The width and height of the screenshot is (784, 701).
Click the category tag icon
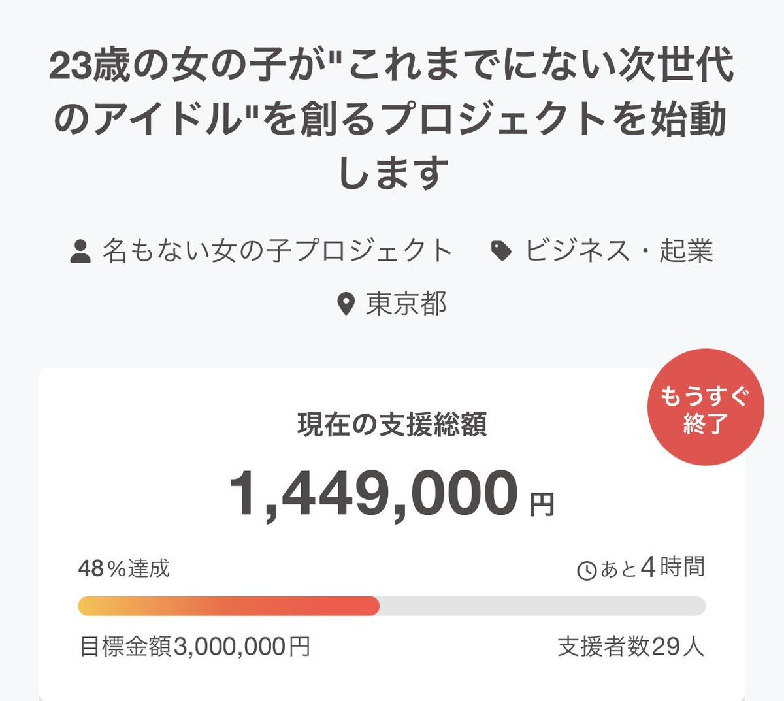(x=501, y=251)
